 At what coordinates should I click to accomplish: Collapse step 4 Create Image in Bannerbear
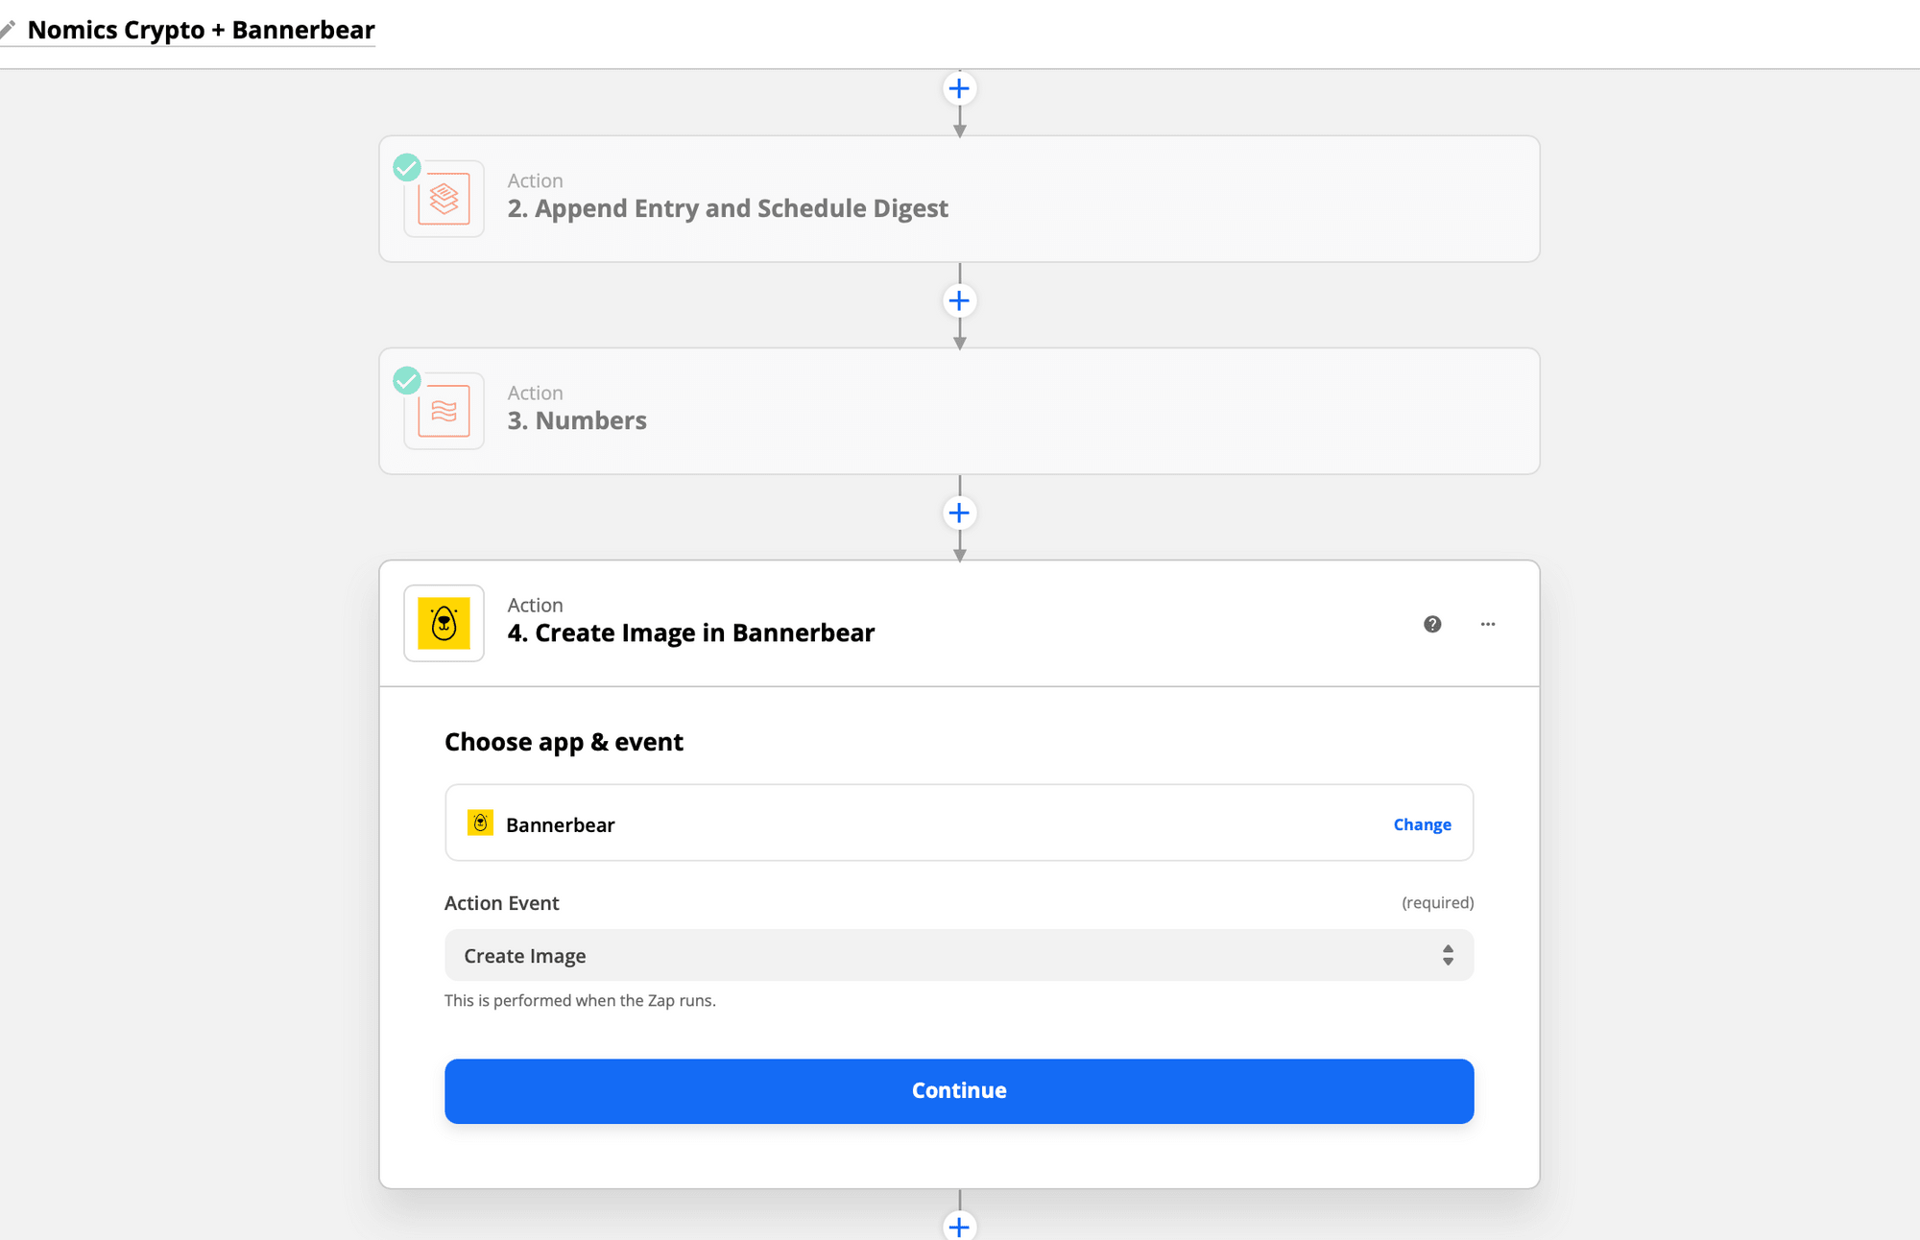tap(959, 623)
